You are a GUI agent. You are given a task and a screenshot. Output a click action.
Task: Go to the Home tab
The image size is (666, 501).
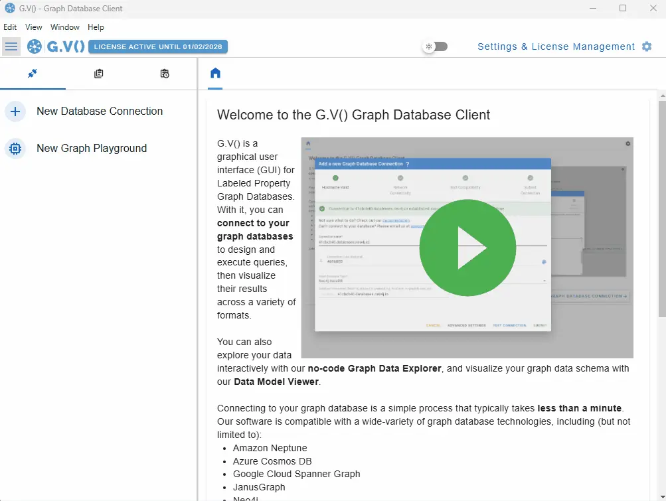click(x=215, y=74)
